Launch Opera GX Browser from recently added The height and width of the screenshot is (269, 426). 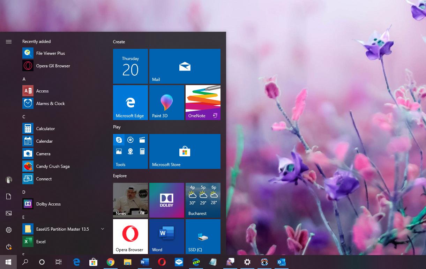pyautogui.click(x=63, y=66)
